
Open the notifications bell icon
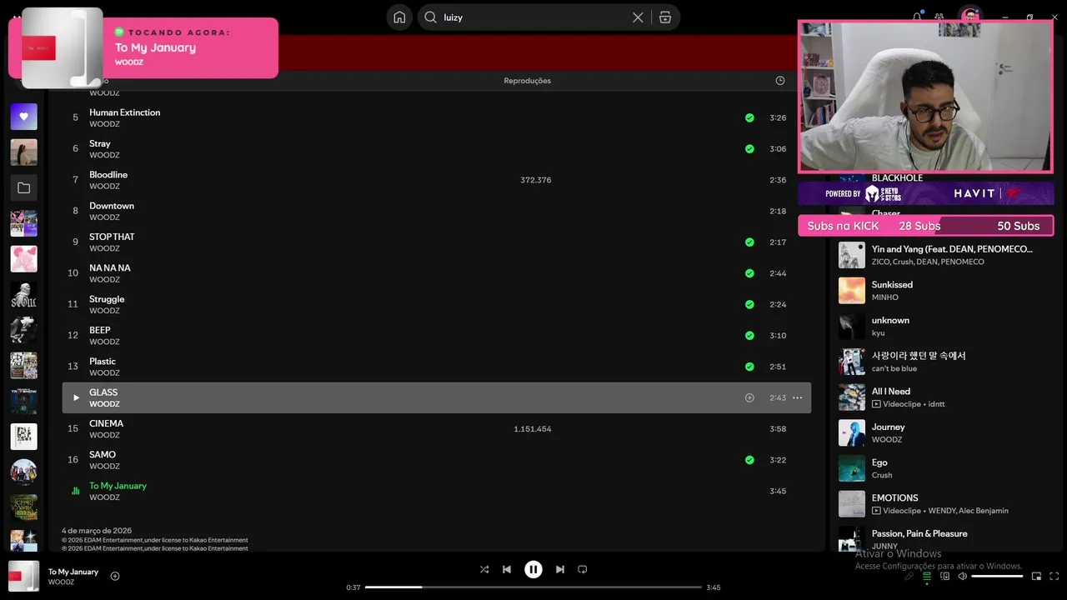917,17
